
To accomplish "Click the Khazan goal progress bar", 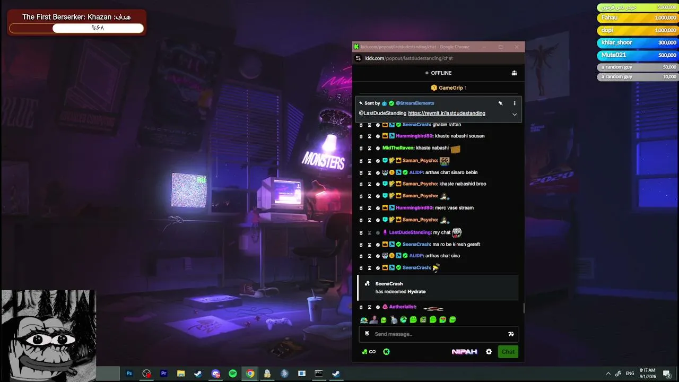I will (76, 28).
